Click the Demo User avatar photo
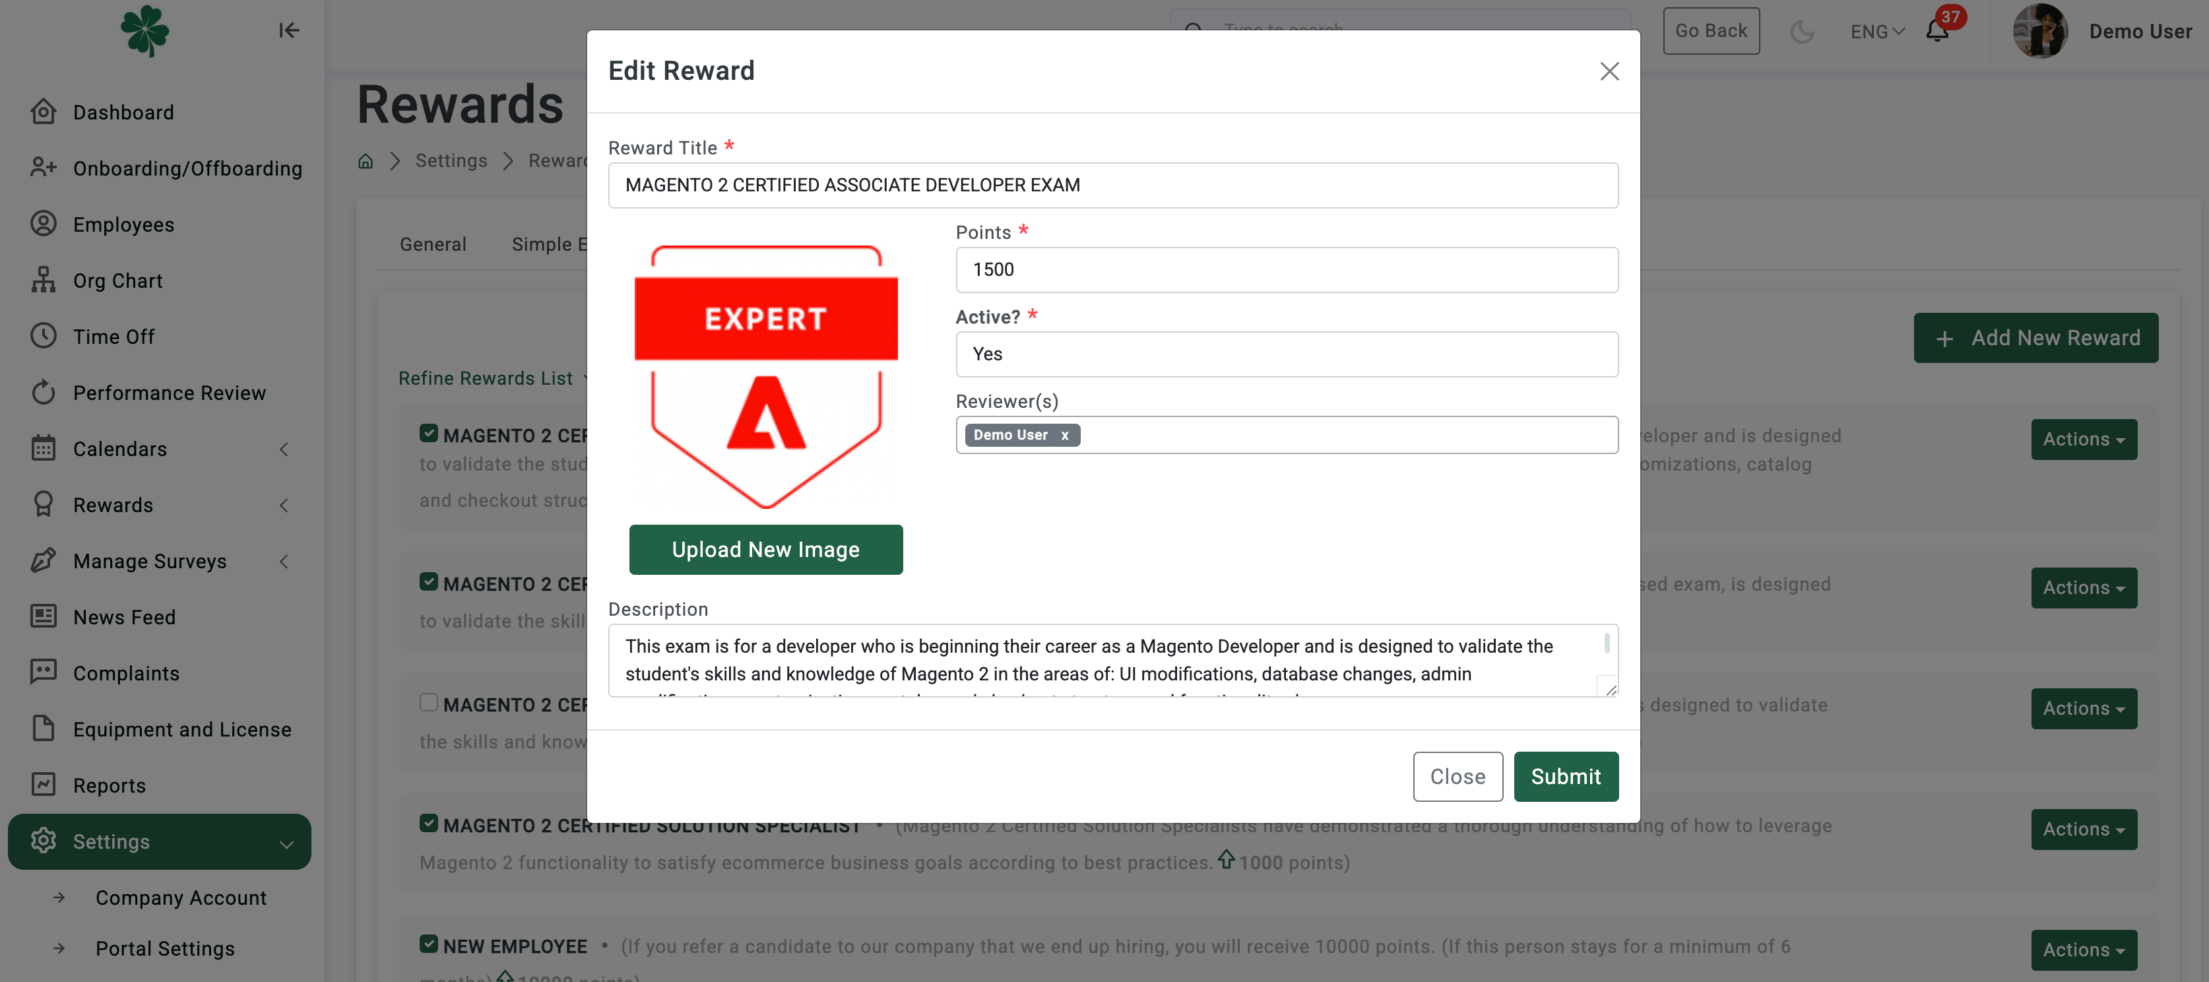Image resolution: width=2209 pixels, height=982 pixels. 2040,31
